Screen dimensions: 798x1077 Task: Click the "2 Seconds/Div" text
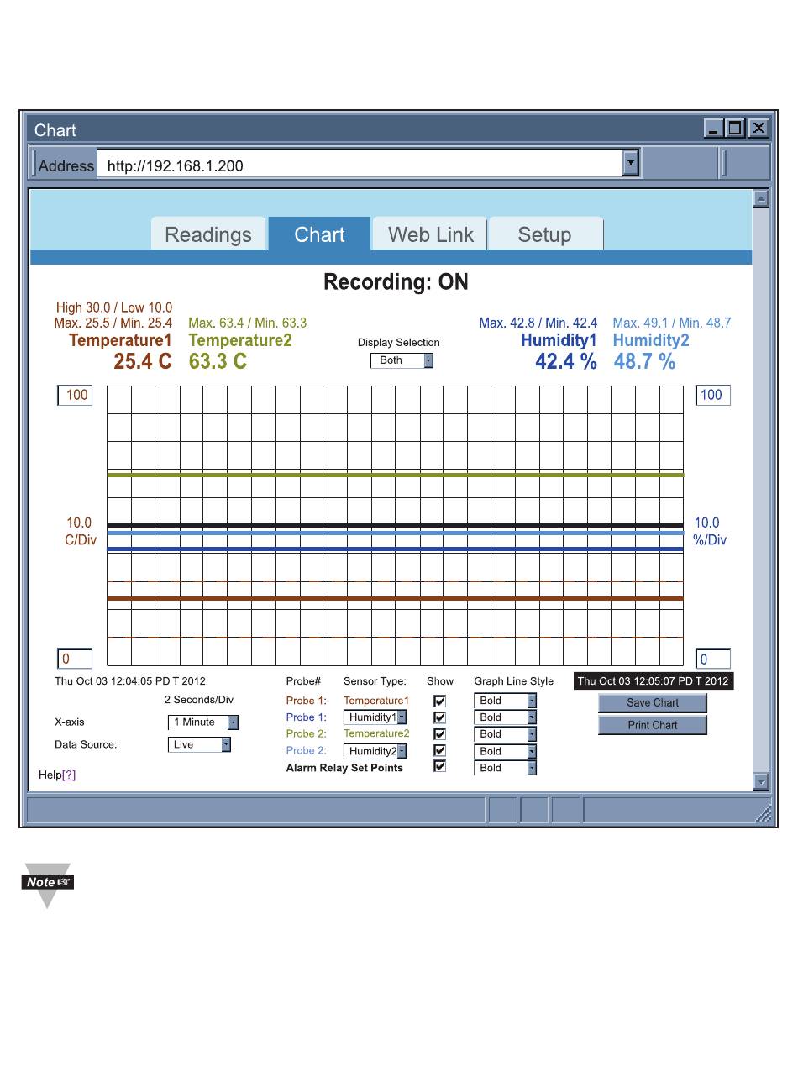click(x=199, y=699)
